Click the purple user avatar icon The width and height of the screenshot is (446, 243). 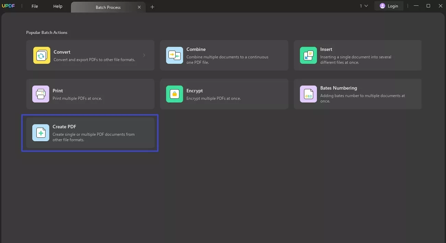(x=383, y=6)
